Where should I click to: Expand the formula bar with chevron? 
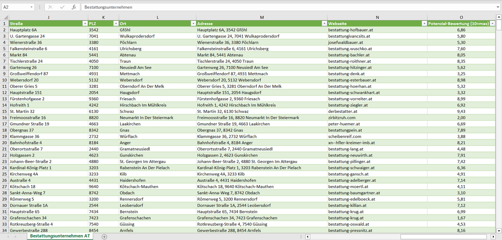coord(498,7)
